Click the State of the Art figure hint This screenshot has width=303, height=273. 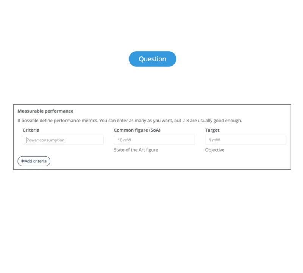pos(136,150)
